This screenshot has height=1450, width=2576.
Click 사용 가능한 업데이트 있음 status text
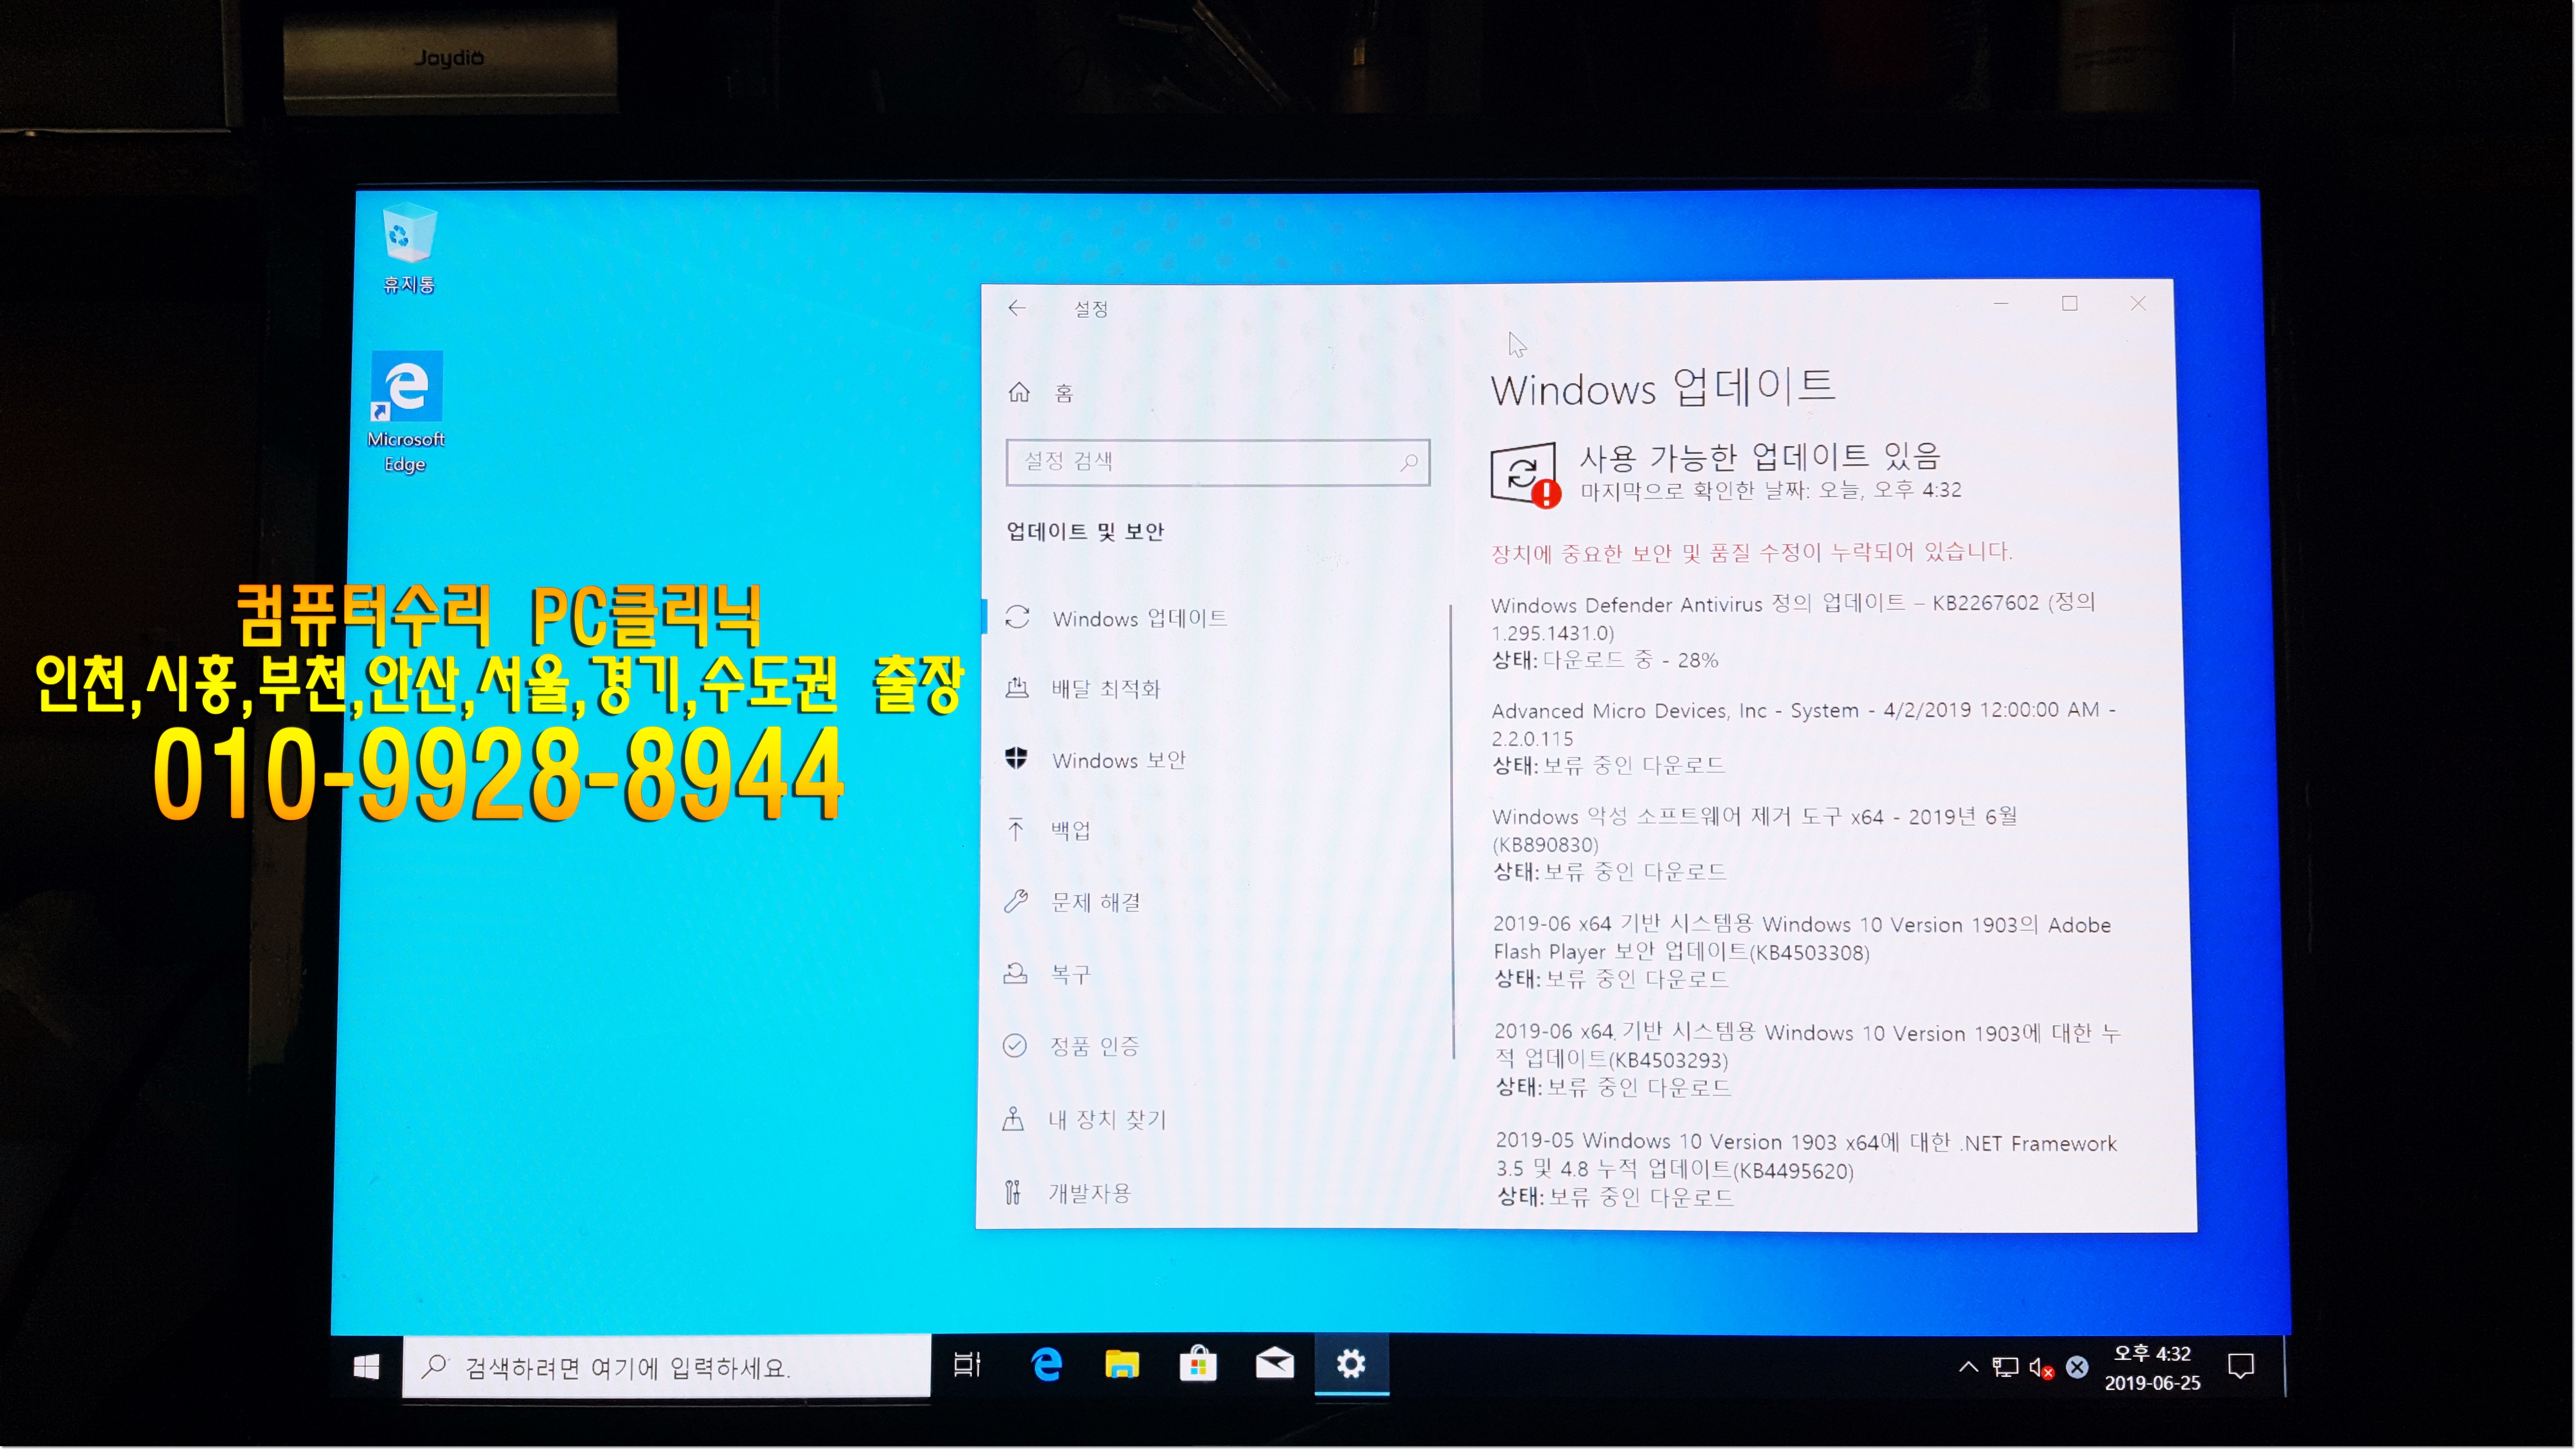pyautogui.click(x=1760, y=457)
